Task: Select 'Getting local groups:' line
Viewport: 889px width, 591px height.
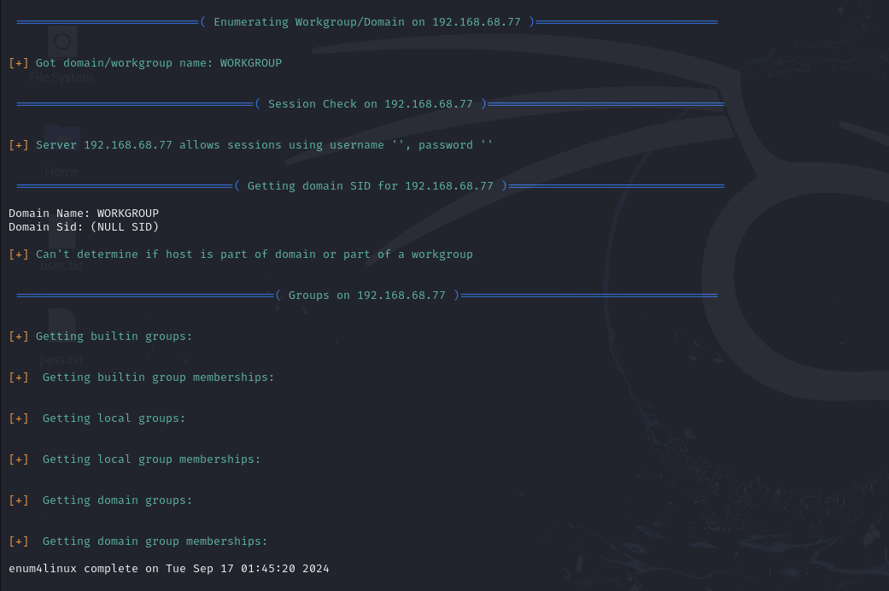Action: 97,418
